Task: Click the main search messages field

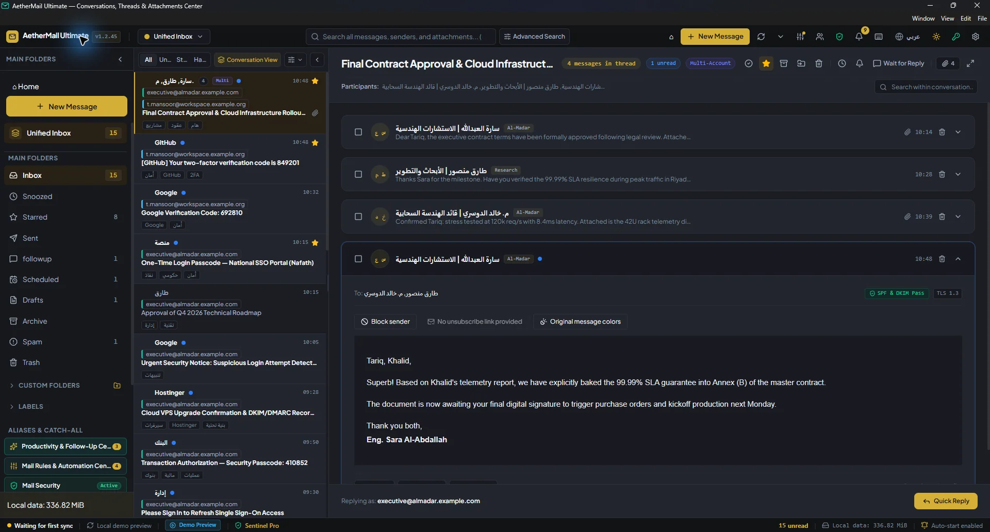Action: click(401, 37)
